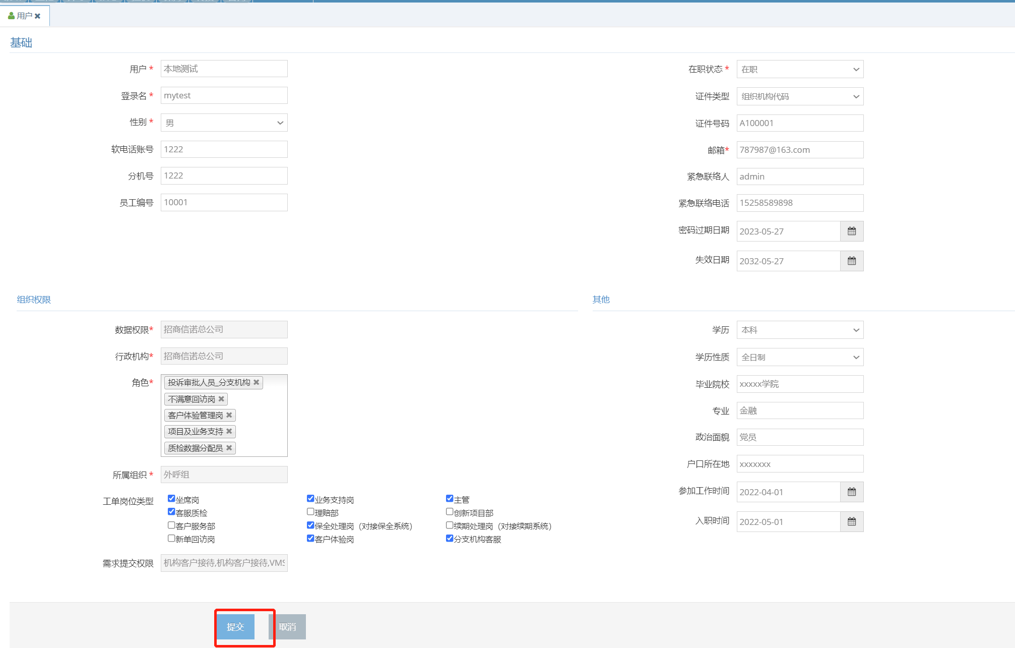The image size is (1015, 648).
Task: Open calendar for 入职时间
Action: 852,521
